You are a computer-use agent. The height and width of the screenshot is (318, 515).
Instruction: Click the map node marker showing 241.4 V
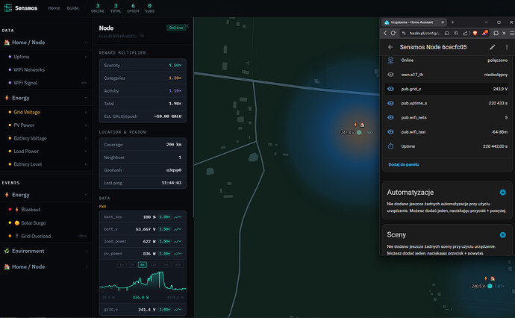(359, 132)
